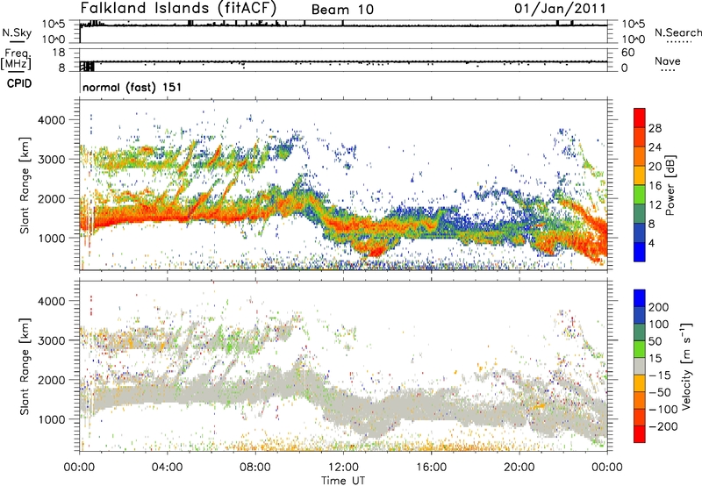Screen dimensions: 702x486
Task: Pick dark green 50–100 Velocity colorbar segment
Action: (x=640, y=332)
